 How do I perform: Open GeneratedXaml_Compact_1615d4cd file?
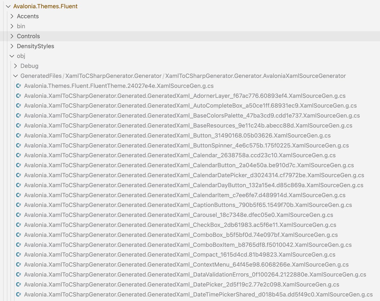pos(180,255)
